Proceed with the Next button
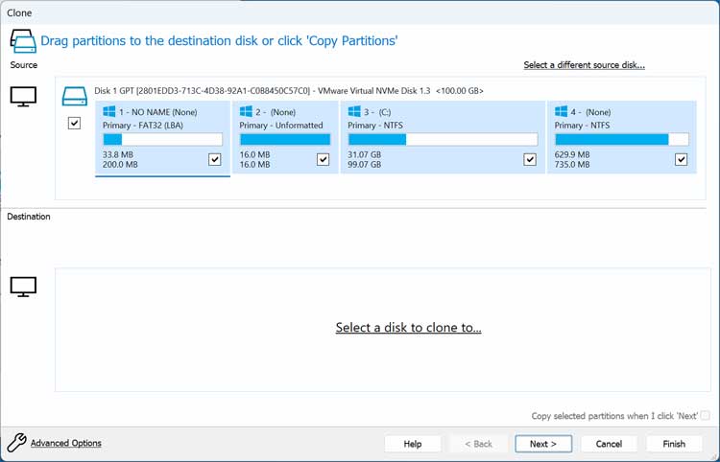The width and height of the screenshot is (720, 462). (543, 444)
